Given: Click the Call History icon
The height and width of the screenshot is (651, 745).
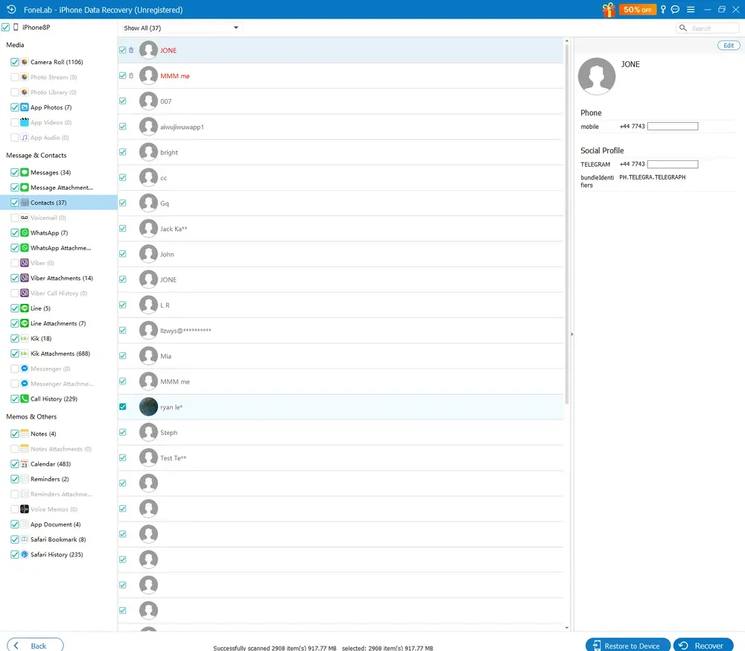Looking at the screenshot, I should [x=25, y=398].
